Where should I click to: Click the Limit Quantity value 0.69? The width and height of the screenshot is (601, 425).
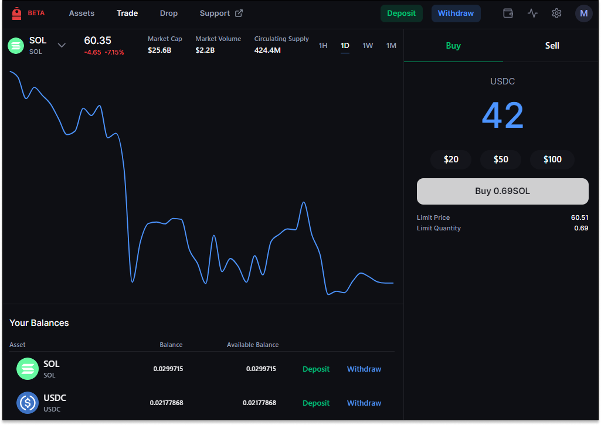tap(581, 229)
